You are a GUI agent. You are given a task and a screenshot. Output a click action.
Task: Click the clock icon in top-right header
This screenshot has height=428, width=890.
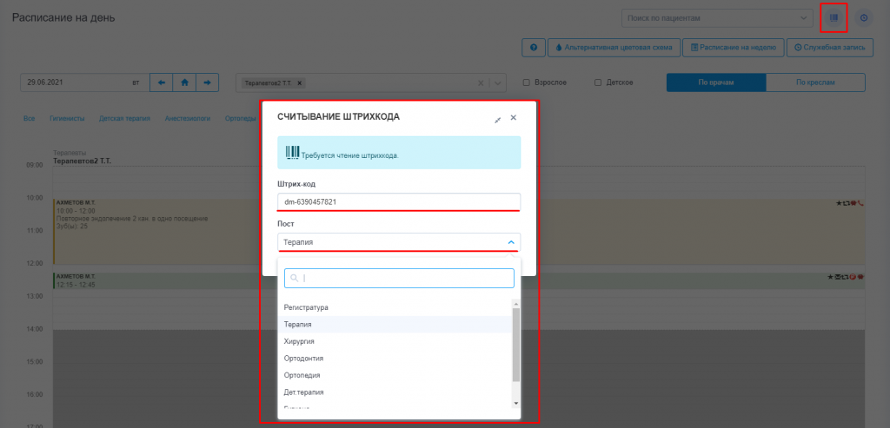coord(864,18)
